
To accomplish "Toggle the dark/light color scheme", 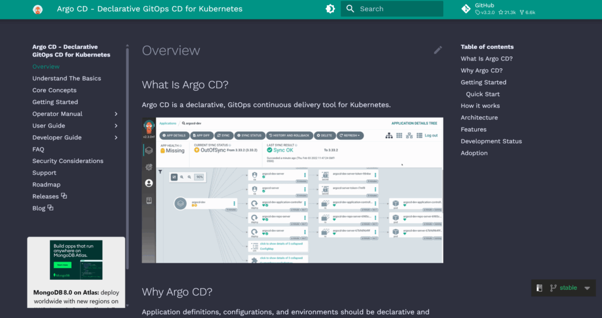I will click(x=330, y=9).
